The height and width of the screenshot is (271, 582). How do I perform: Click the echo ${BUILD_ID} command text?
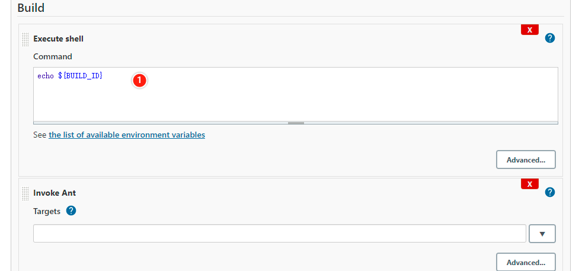[70, 76]
